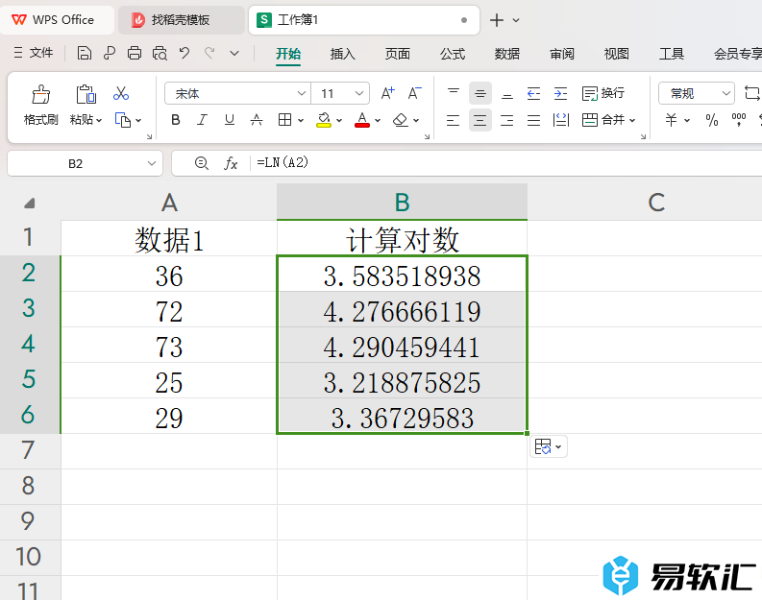Apply thousands separator style

(x=739, y=120)
